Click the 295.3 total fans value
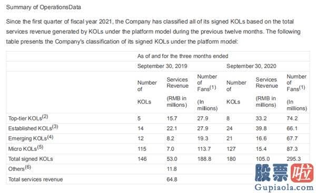The height and width of the screenshot is (193, 316). coord(294,159)
